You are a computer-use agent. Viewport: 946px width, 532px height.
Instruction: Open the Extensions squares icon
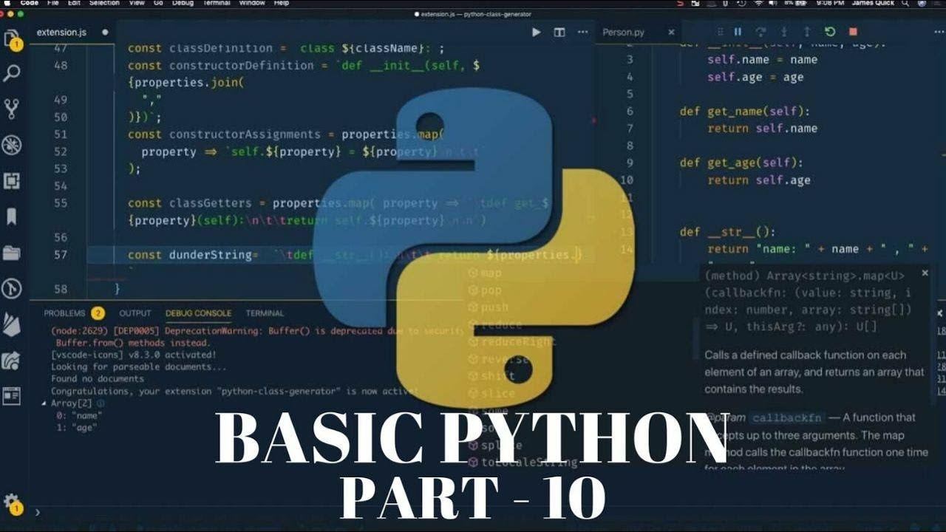[x=12, y=181]
